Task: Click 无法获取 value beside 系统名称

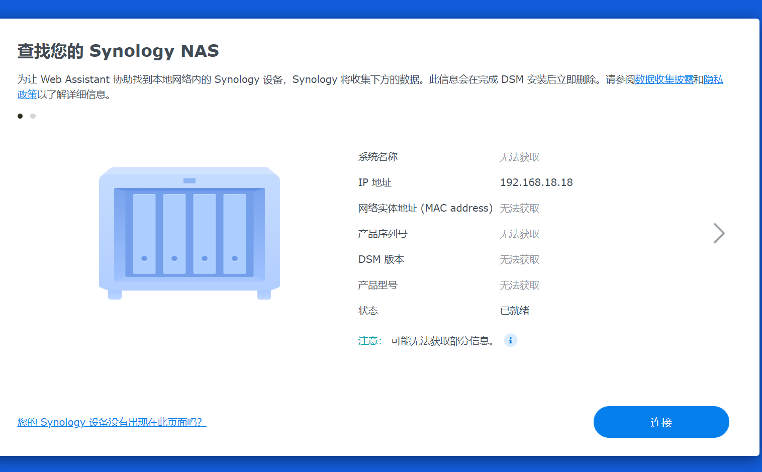Action: (519, 157)
